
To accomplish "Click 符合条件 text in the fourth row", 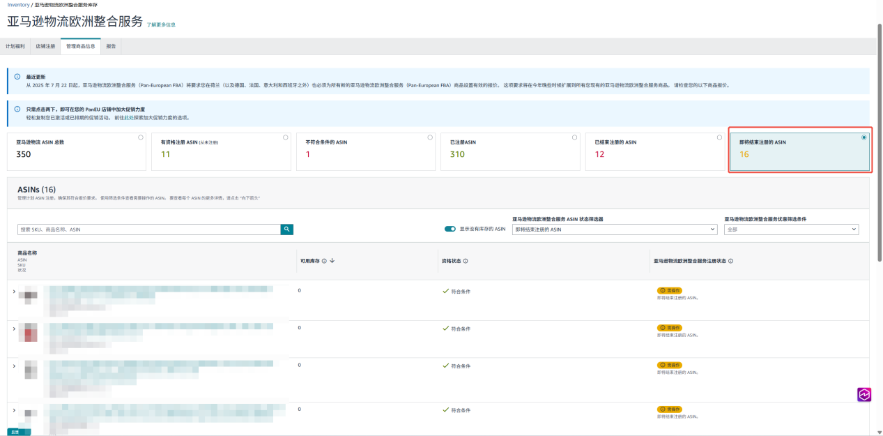I will click(x=461, y=410).
